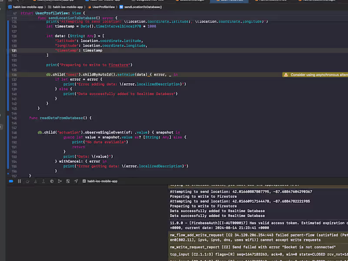Click the Step Over debug icon
The image size is (348, 261).
pyautogui.click(x=27, y=181)
